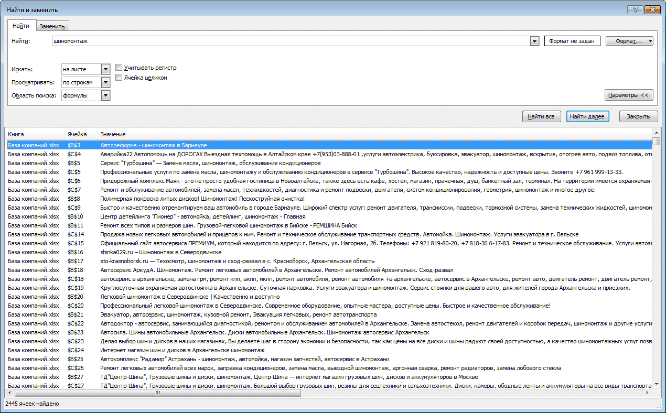This screenshot has height=413, width=666.
Task: Enable the Учитывать регистр checkbox
Action: tap(119, 68)
